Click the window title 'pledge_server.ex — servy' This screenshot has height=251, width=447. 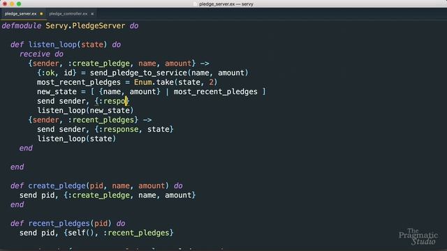click(226, 4)
